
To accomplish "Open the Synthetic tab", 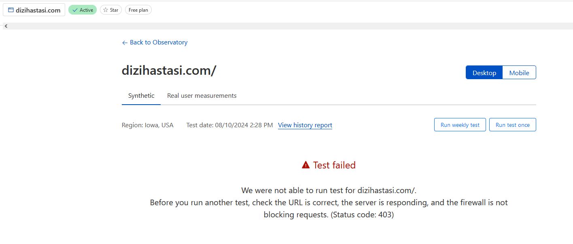I will coord(141,96).
